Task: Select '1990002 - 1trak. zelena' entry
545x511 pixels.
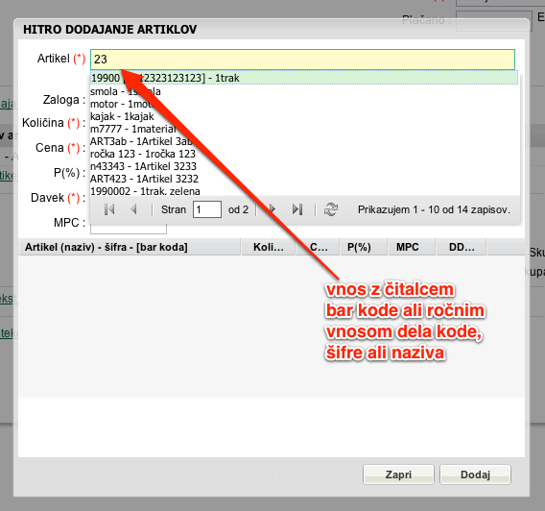Action: coord(305,191)
